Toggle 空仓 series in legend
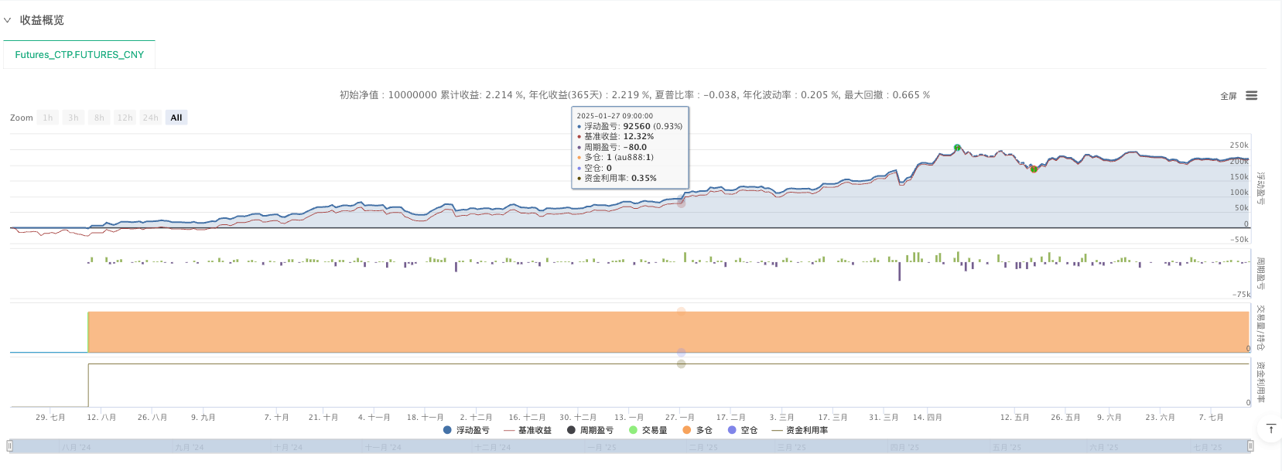The width and height of the screenshot is (1282, 471). click(743, 430)
